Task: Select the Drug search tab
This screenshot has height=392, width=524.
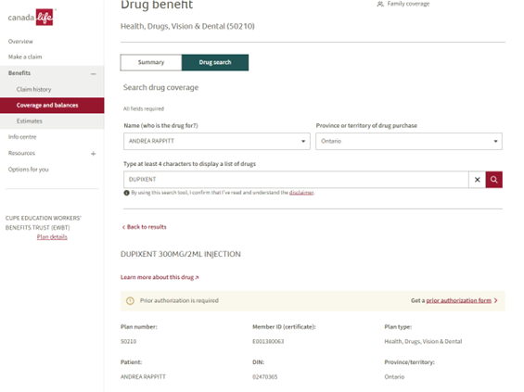Action: [215, 62]
